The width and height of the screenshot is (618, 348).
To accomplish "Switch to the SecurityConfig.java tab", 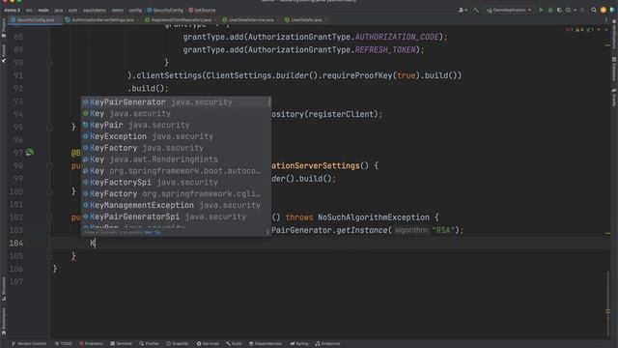I will [35, 19].
